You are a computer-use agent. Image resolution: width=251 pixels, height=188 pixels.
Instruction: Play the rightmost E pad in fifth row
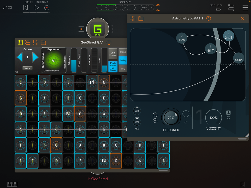pyautogui.click(x=164, y=145)
